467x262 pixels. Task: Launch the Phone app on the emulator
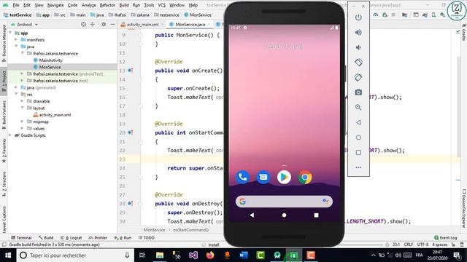(x=242, y=177)
